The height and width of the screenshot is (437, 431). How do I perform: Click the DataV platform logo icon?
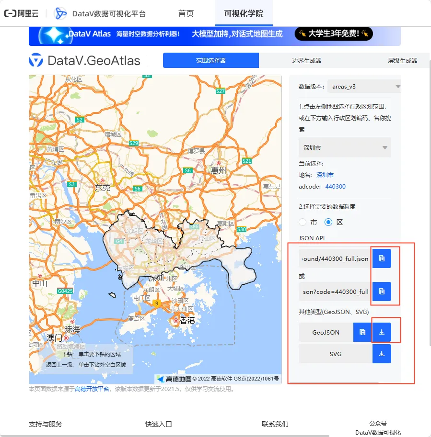(x=60, y=13)
